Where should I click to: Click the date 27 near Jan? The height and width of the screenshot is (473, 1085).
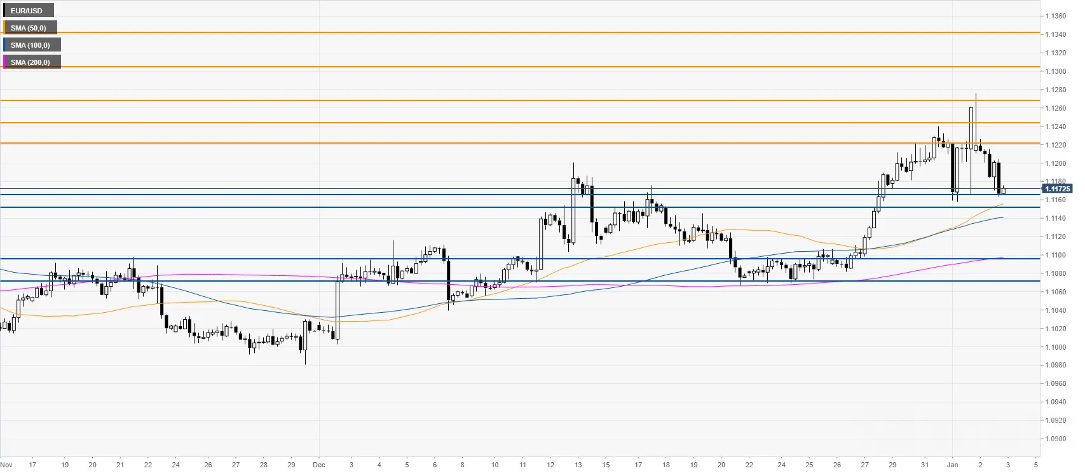(x=864, y=465)
